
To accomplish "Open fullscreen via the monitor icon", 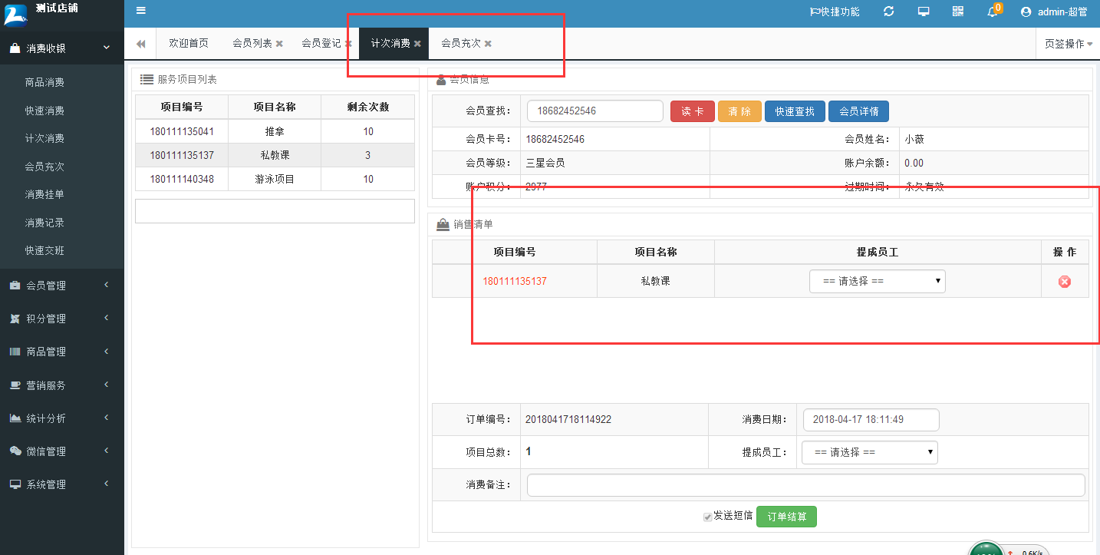I will pyautogui.click(x=923, y=11).
